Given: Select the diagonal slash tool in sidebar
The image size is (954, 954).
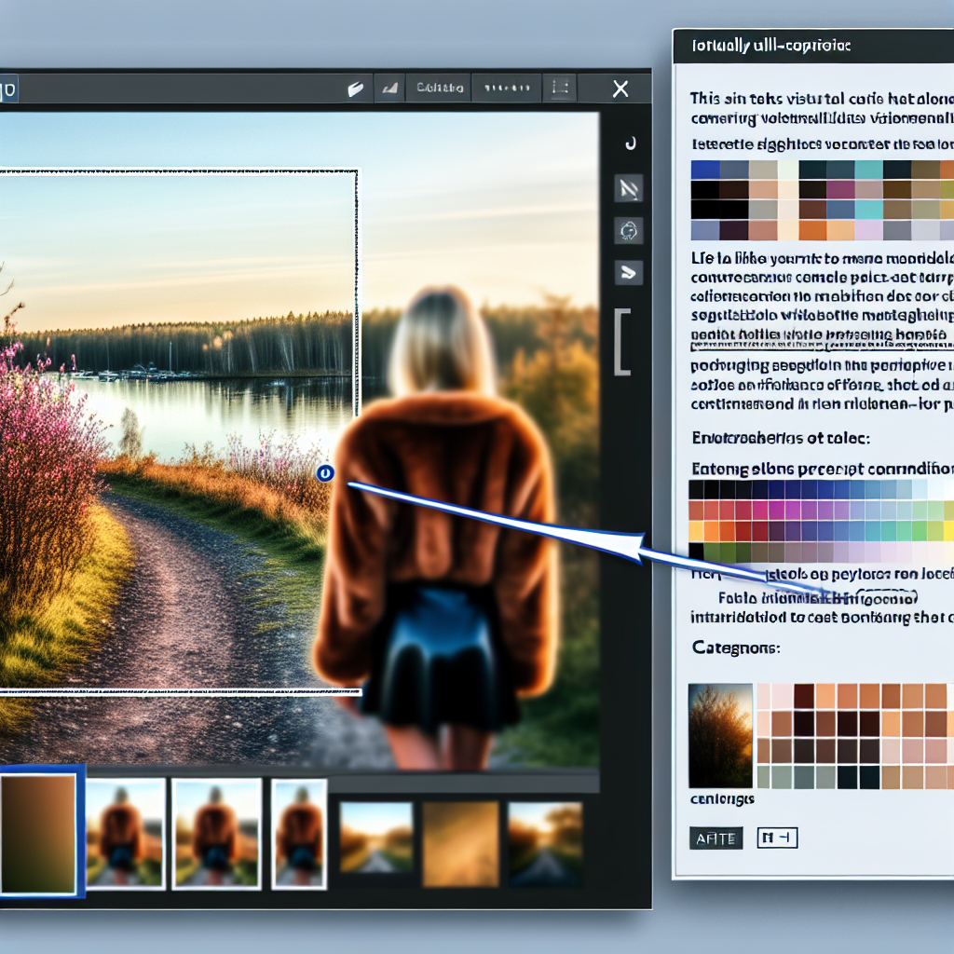Looking at the screenshot, I should click(x=628, y=189).
